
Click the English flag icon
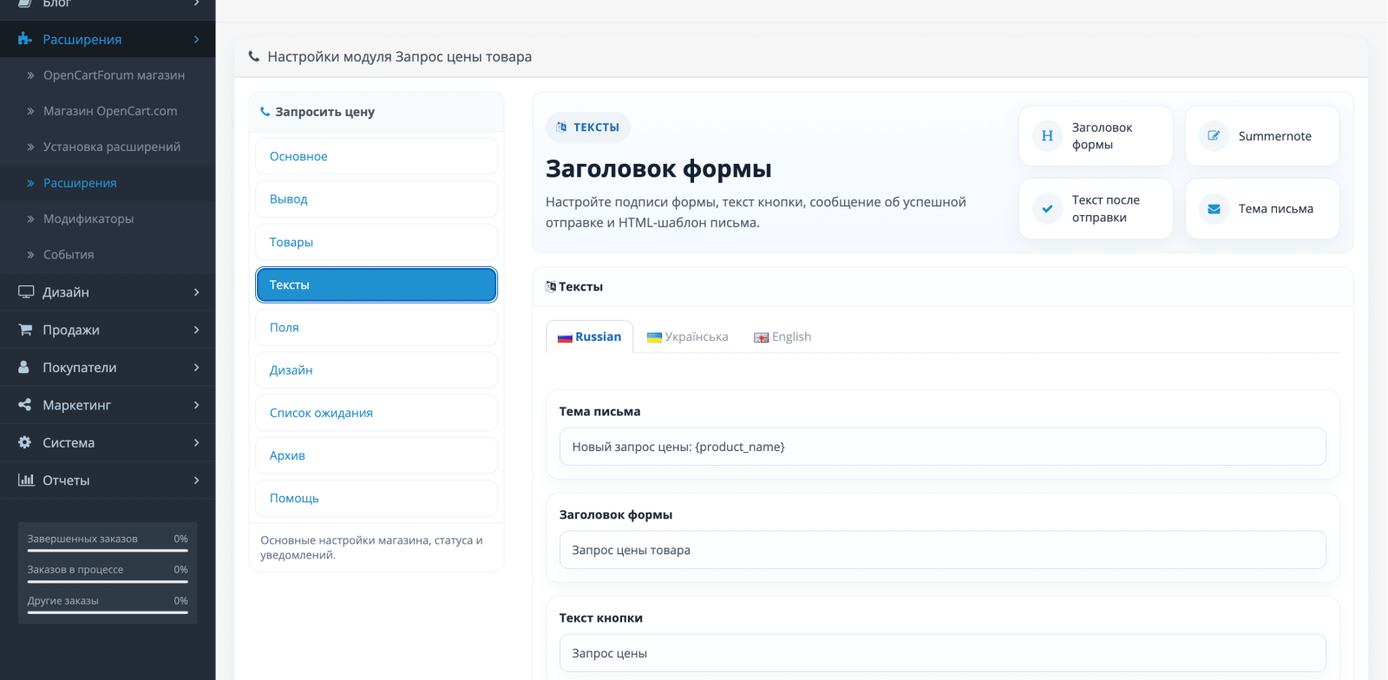coord(762,337)
